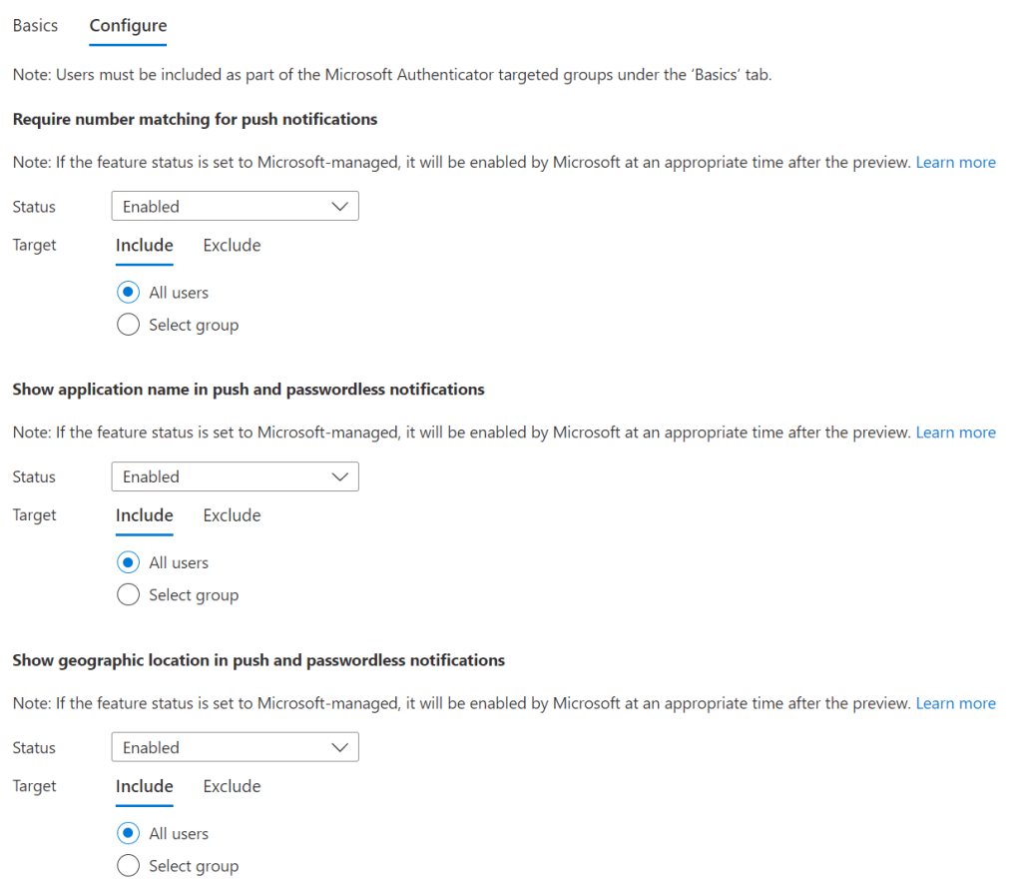This screenshot has width=1021, height=893.
Task: Choose Select group for application name
Action: (128, 595)
